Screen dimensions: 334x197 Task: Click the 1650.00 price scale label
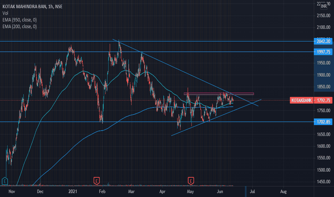click(x=324, y=134)
